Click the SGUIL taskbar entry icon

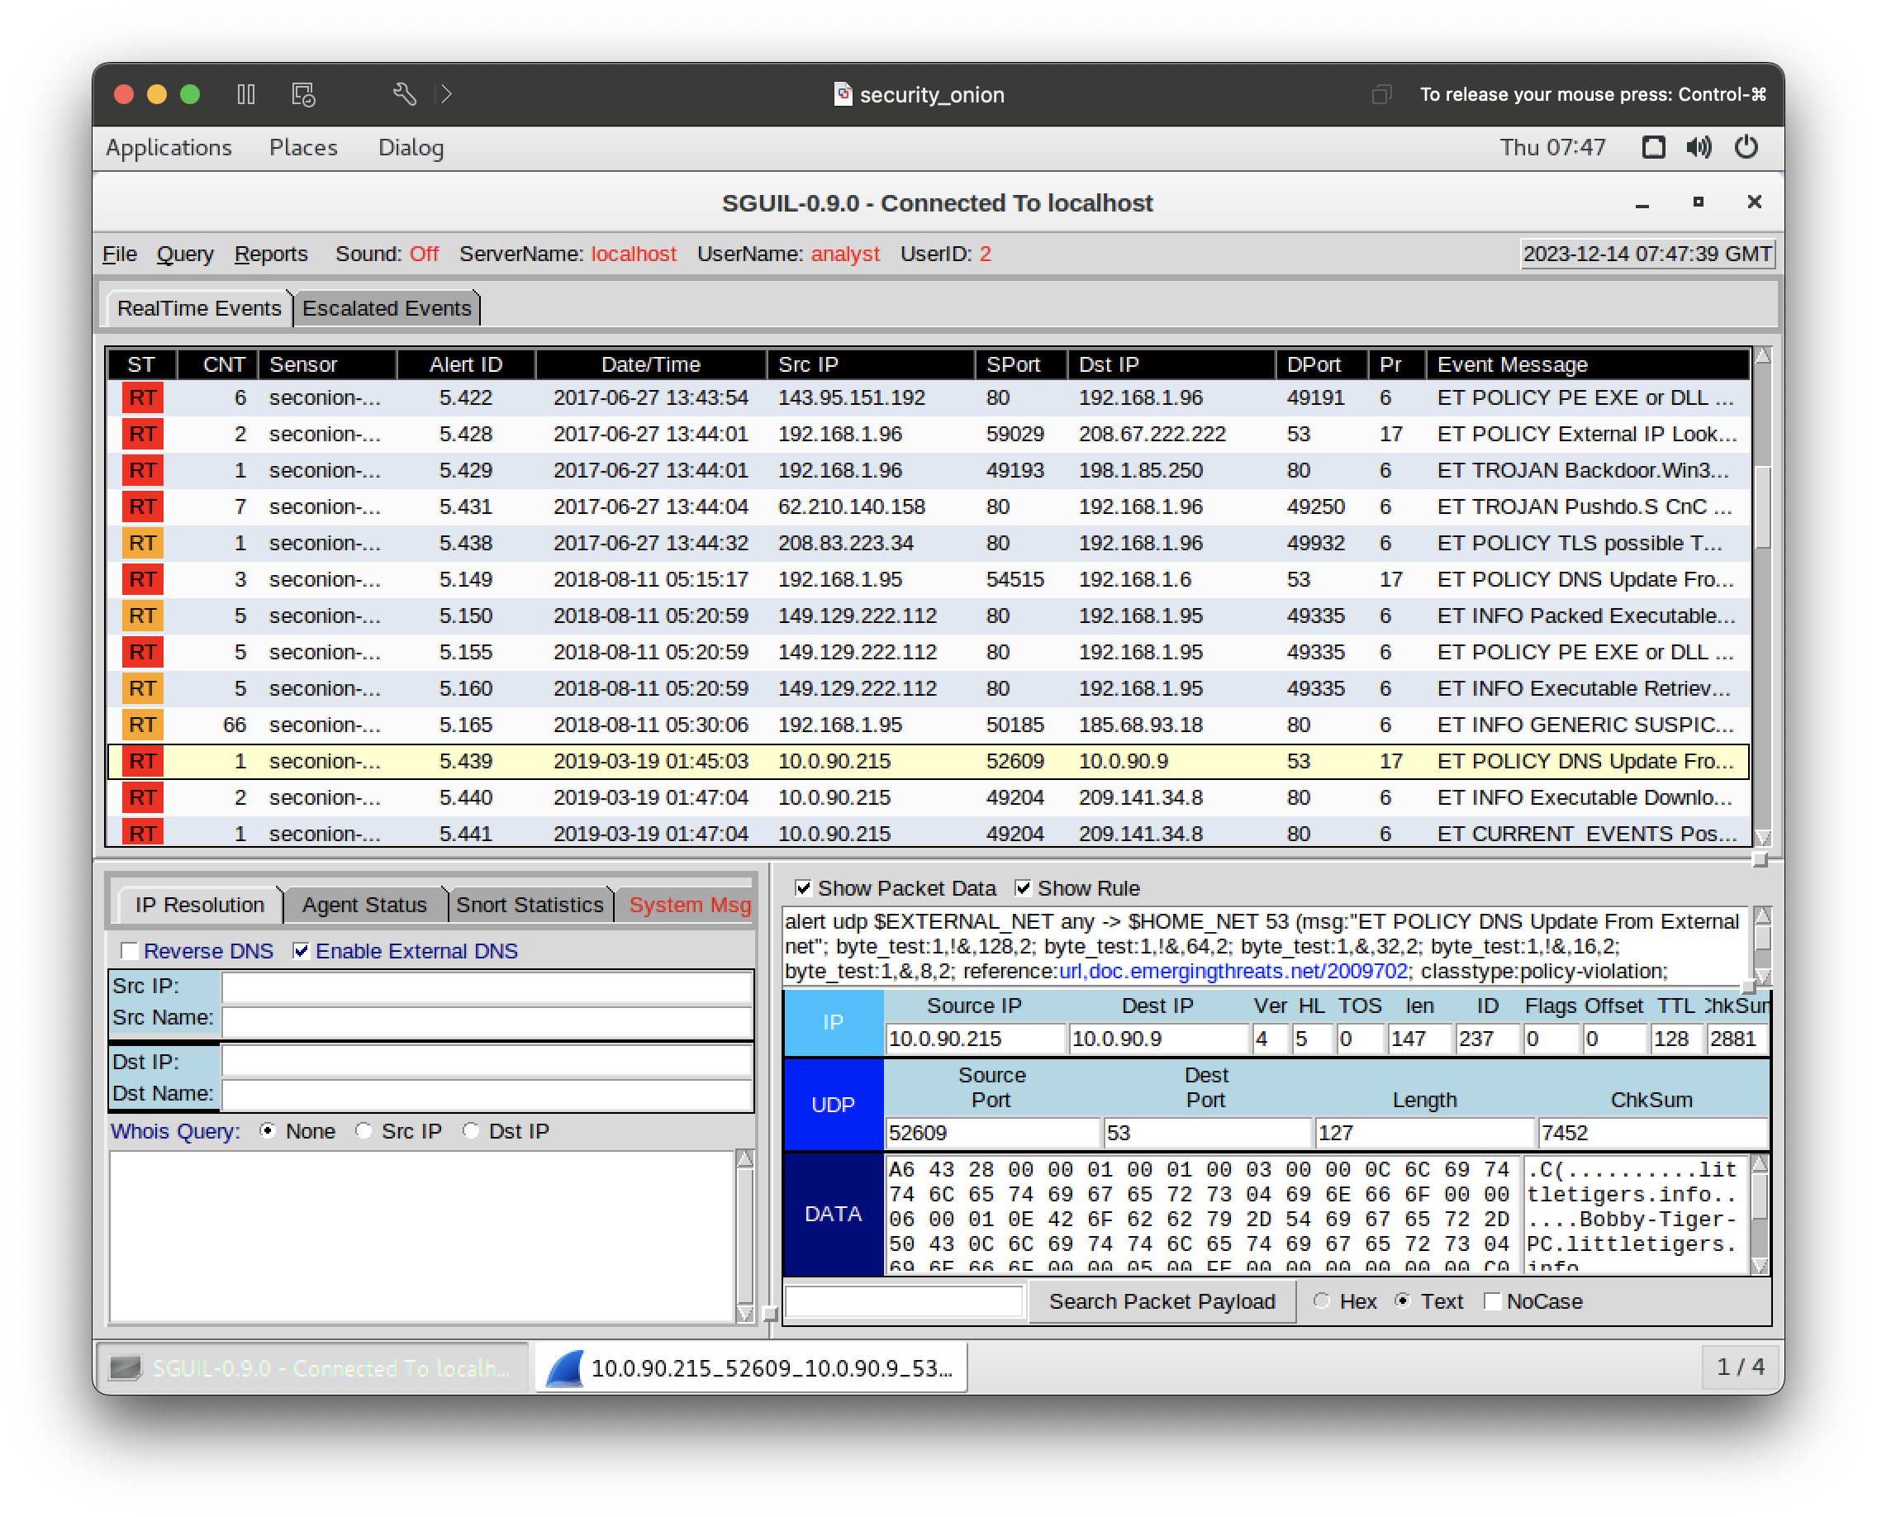pos(125,1367)
